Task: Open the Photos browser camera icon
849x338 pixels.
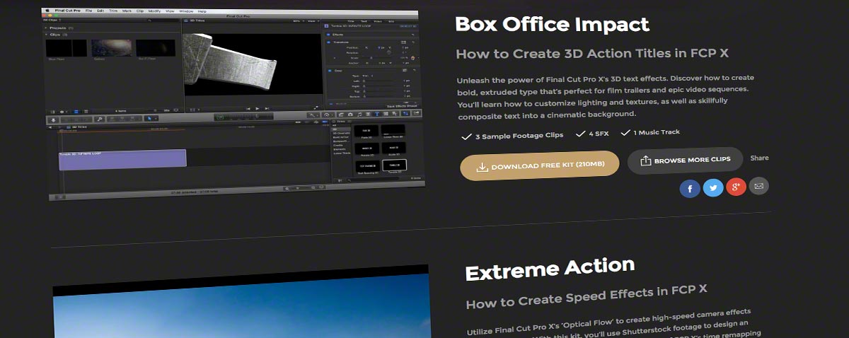Action: point(350,115)
